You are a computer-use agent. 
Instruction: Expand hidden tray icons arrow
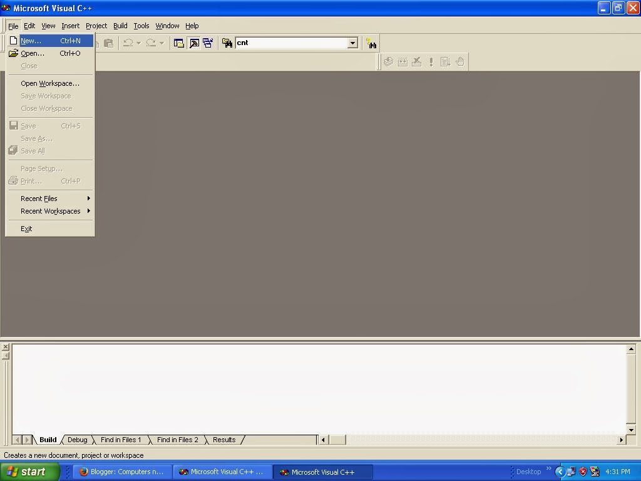(560, 472)
